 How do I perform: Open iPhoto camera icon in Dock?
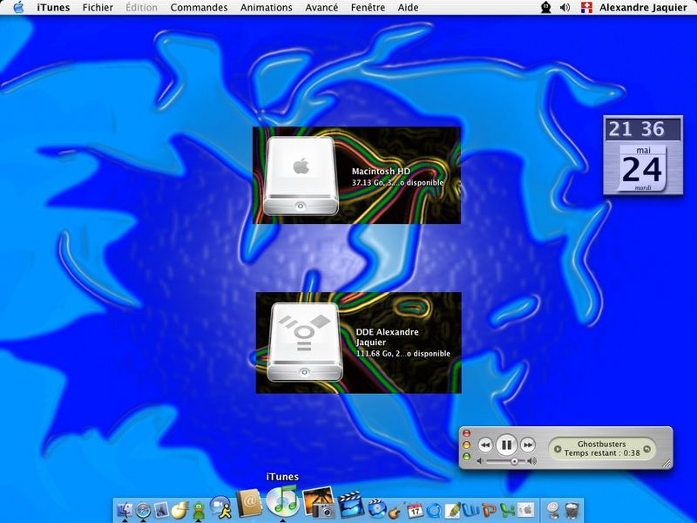(318, 503)
